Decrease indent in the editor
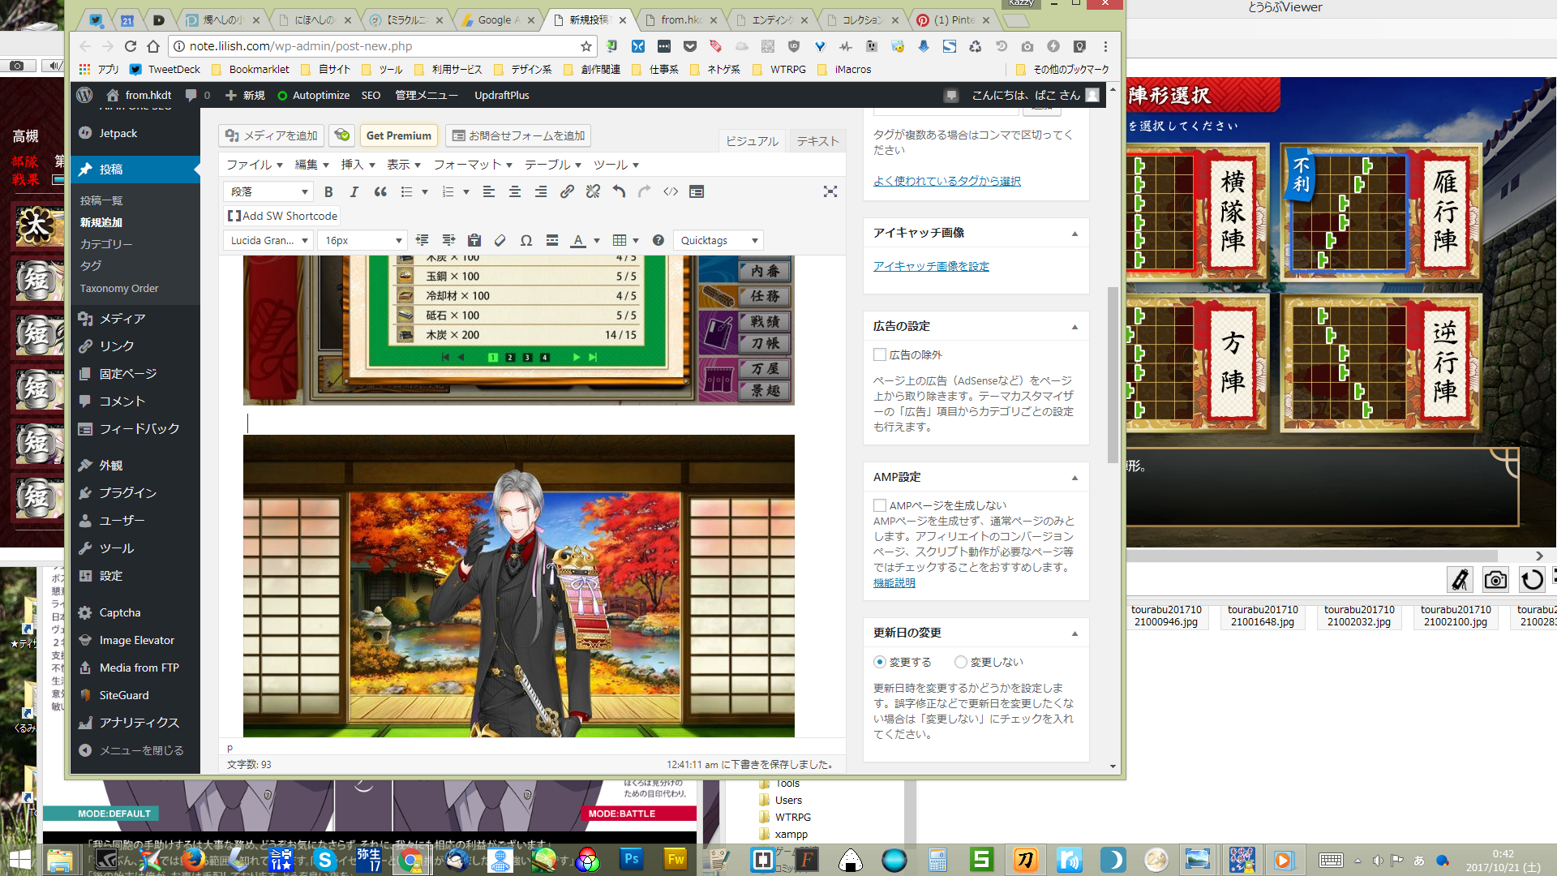This screenshot has height=876, width=1557. click(x=422, y=241)
